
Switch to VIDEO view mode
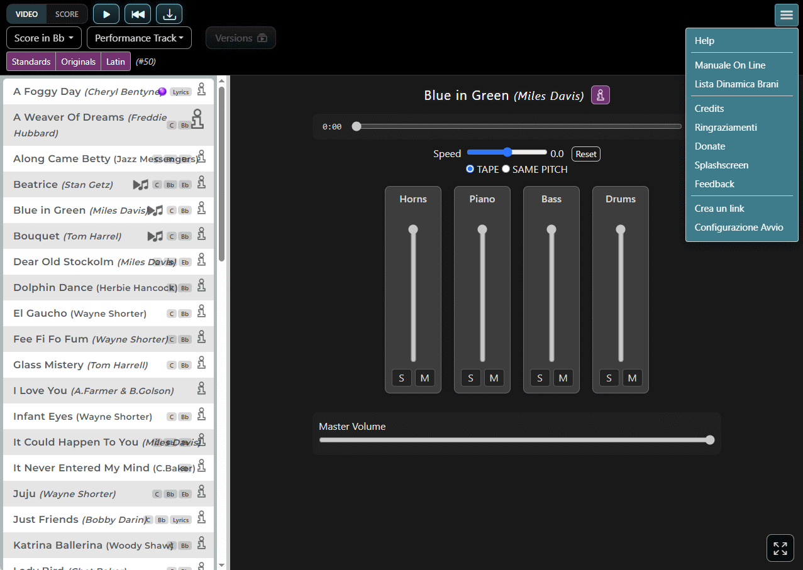tap(26, 14)
